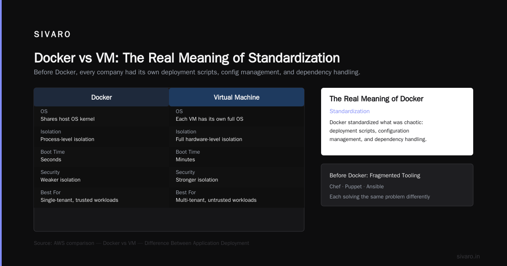
Task: Click 'Stronger isolation' security cell
Action: pos(197,180)
